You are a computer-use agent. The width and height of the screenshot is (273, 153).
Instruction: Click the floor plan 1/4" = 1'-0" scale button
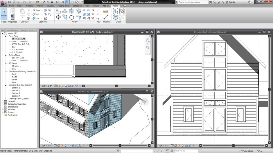tap(47, 86)
